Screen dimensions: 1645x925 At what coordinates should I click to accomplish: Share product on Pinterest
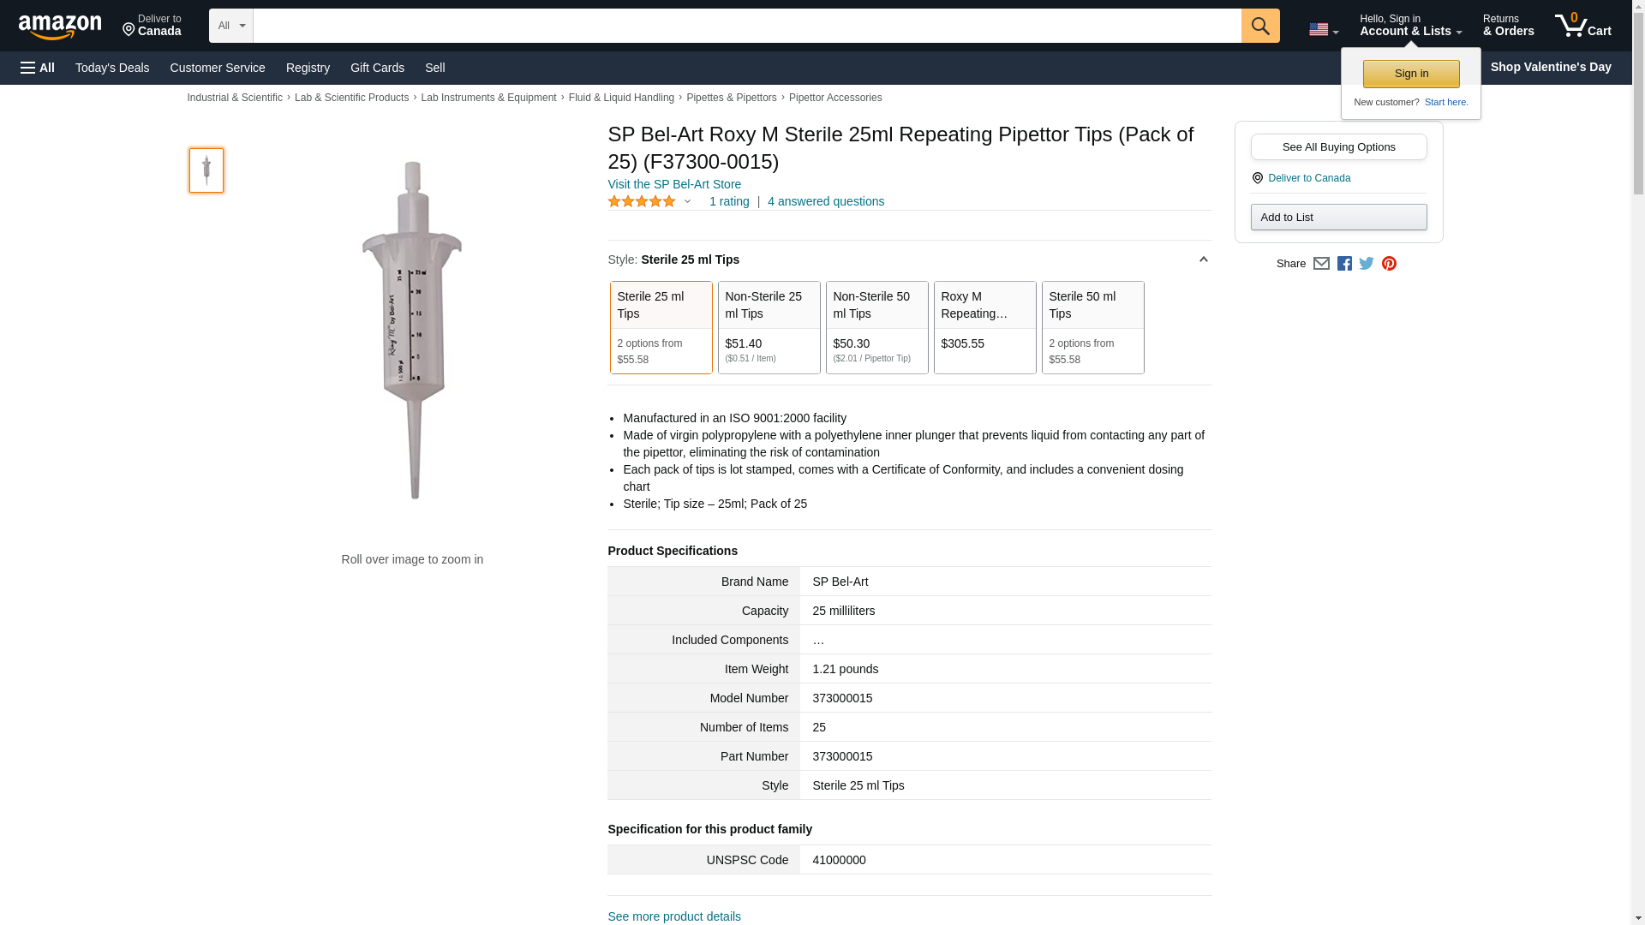coord(1389,264)
